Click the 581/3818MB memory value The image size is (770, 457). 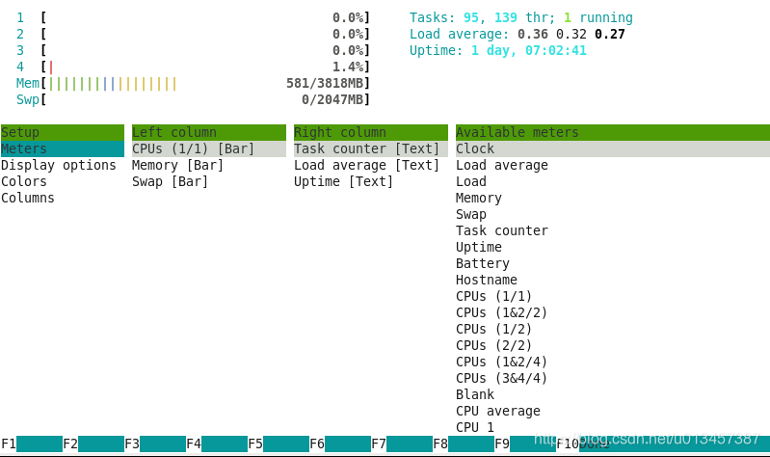(x=325, y=83)
